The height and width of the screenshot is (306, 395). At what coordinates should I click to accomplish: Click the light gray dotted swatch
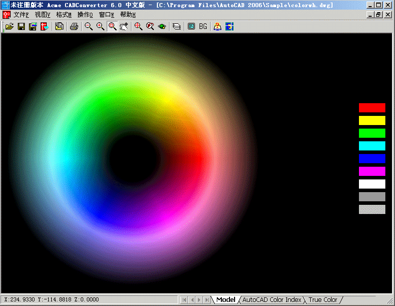372,209
